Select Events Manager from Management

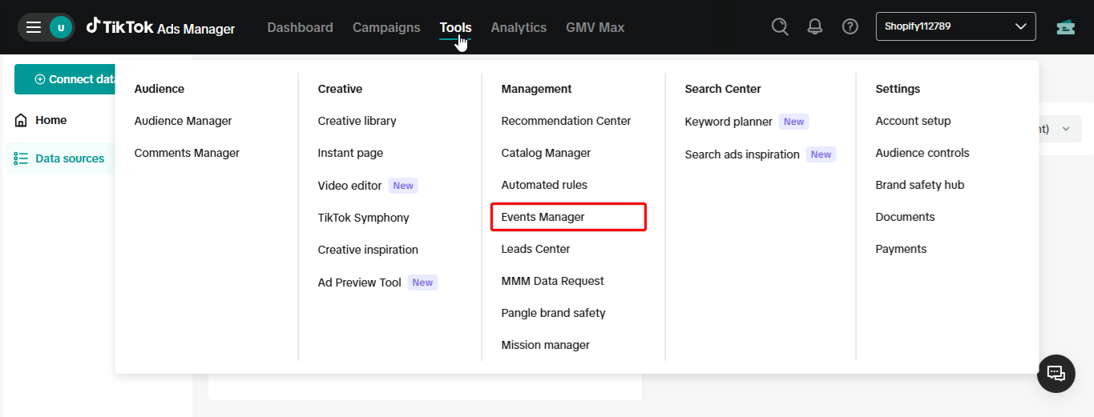[x=543, y=217]
